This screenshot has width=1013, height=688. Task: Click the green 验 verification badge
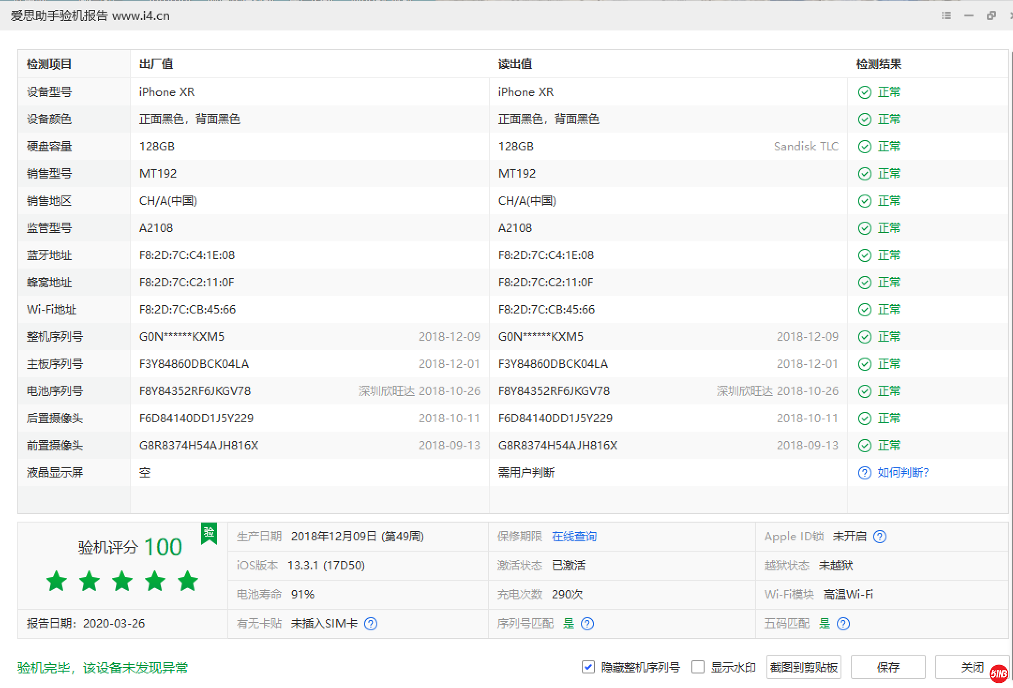tap(209, 534)
